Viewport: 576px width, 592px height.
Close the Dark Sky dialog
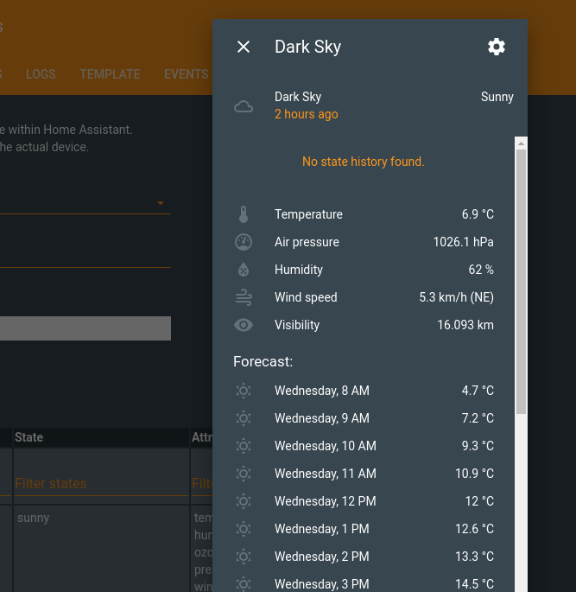[244, 47]
